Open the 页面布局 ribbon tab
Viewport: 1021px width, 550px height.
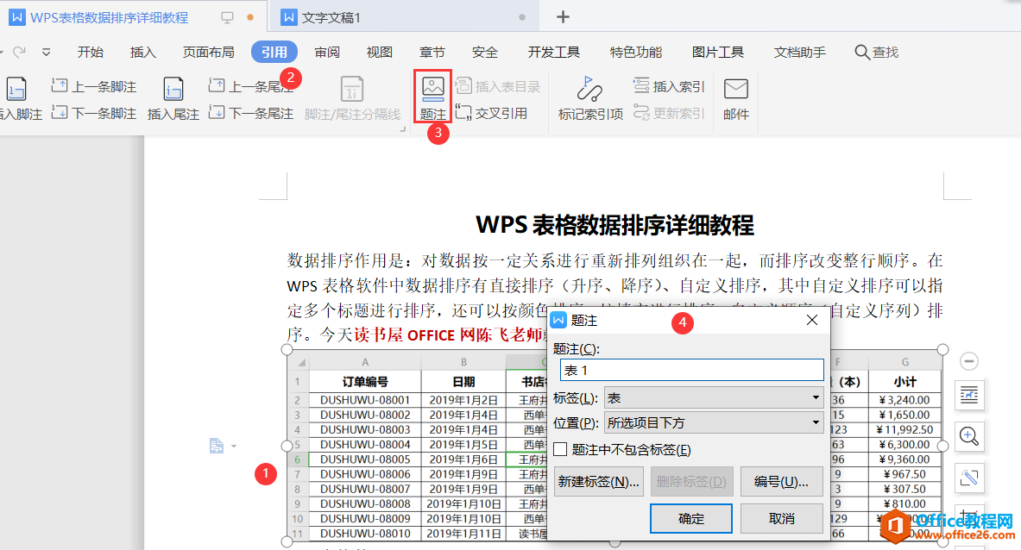tap(208, 52)
